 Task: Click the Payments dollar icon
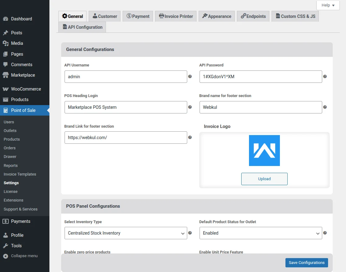coord(6,221)
